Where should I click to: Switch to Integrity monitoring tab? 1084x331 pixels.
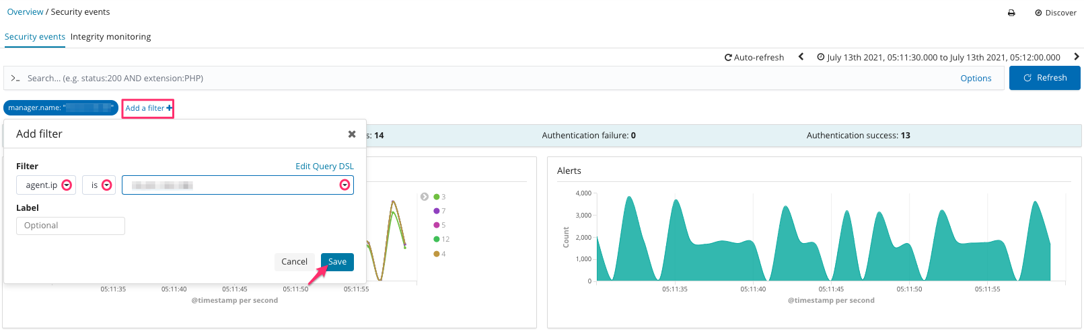pyautogui.click(x=110, y=37)
